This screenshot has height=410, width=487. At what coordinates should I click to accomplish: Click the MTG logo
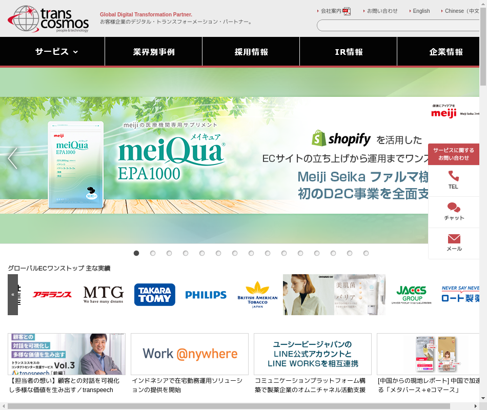click(104, 295)
